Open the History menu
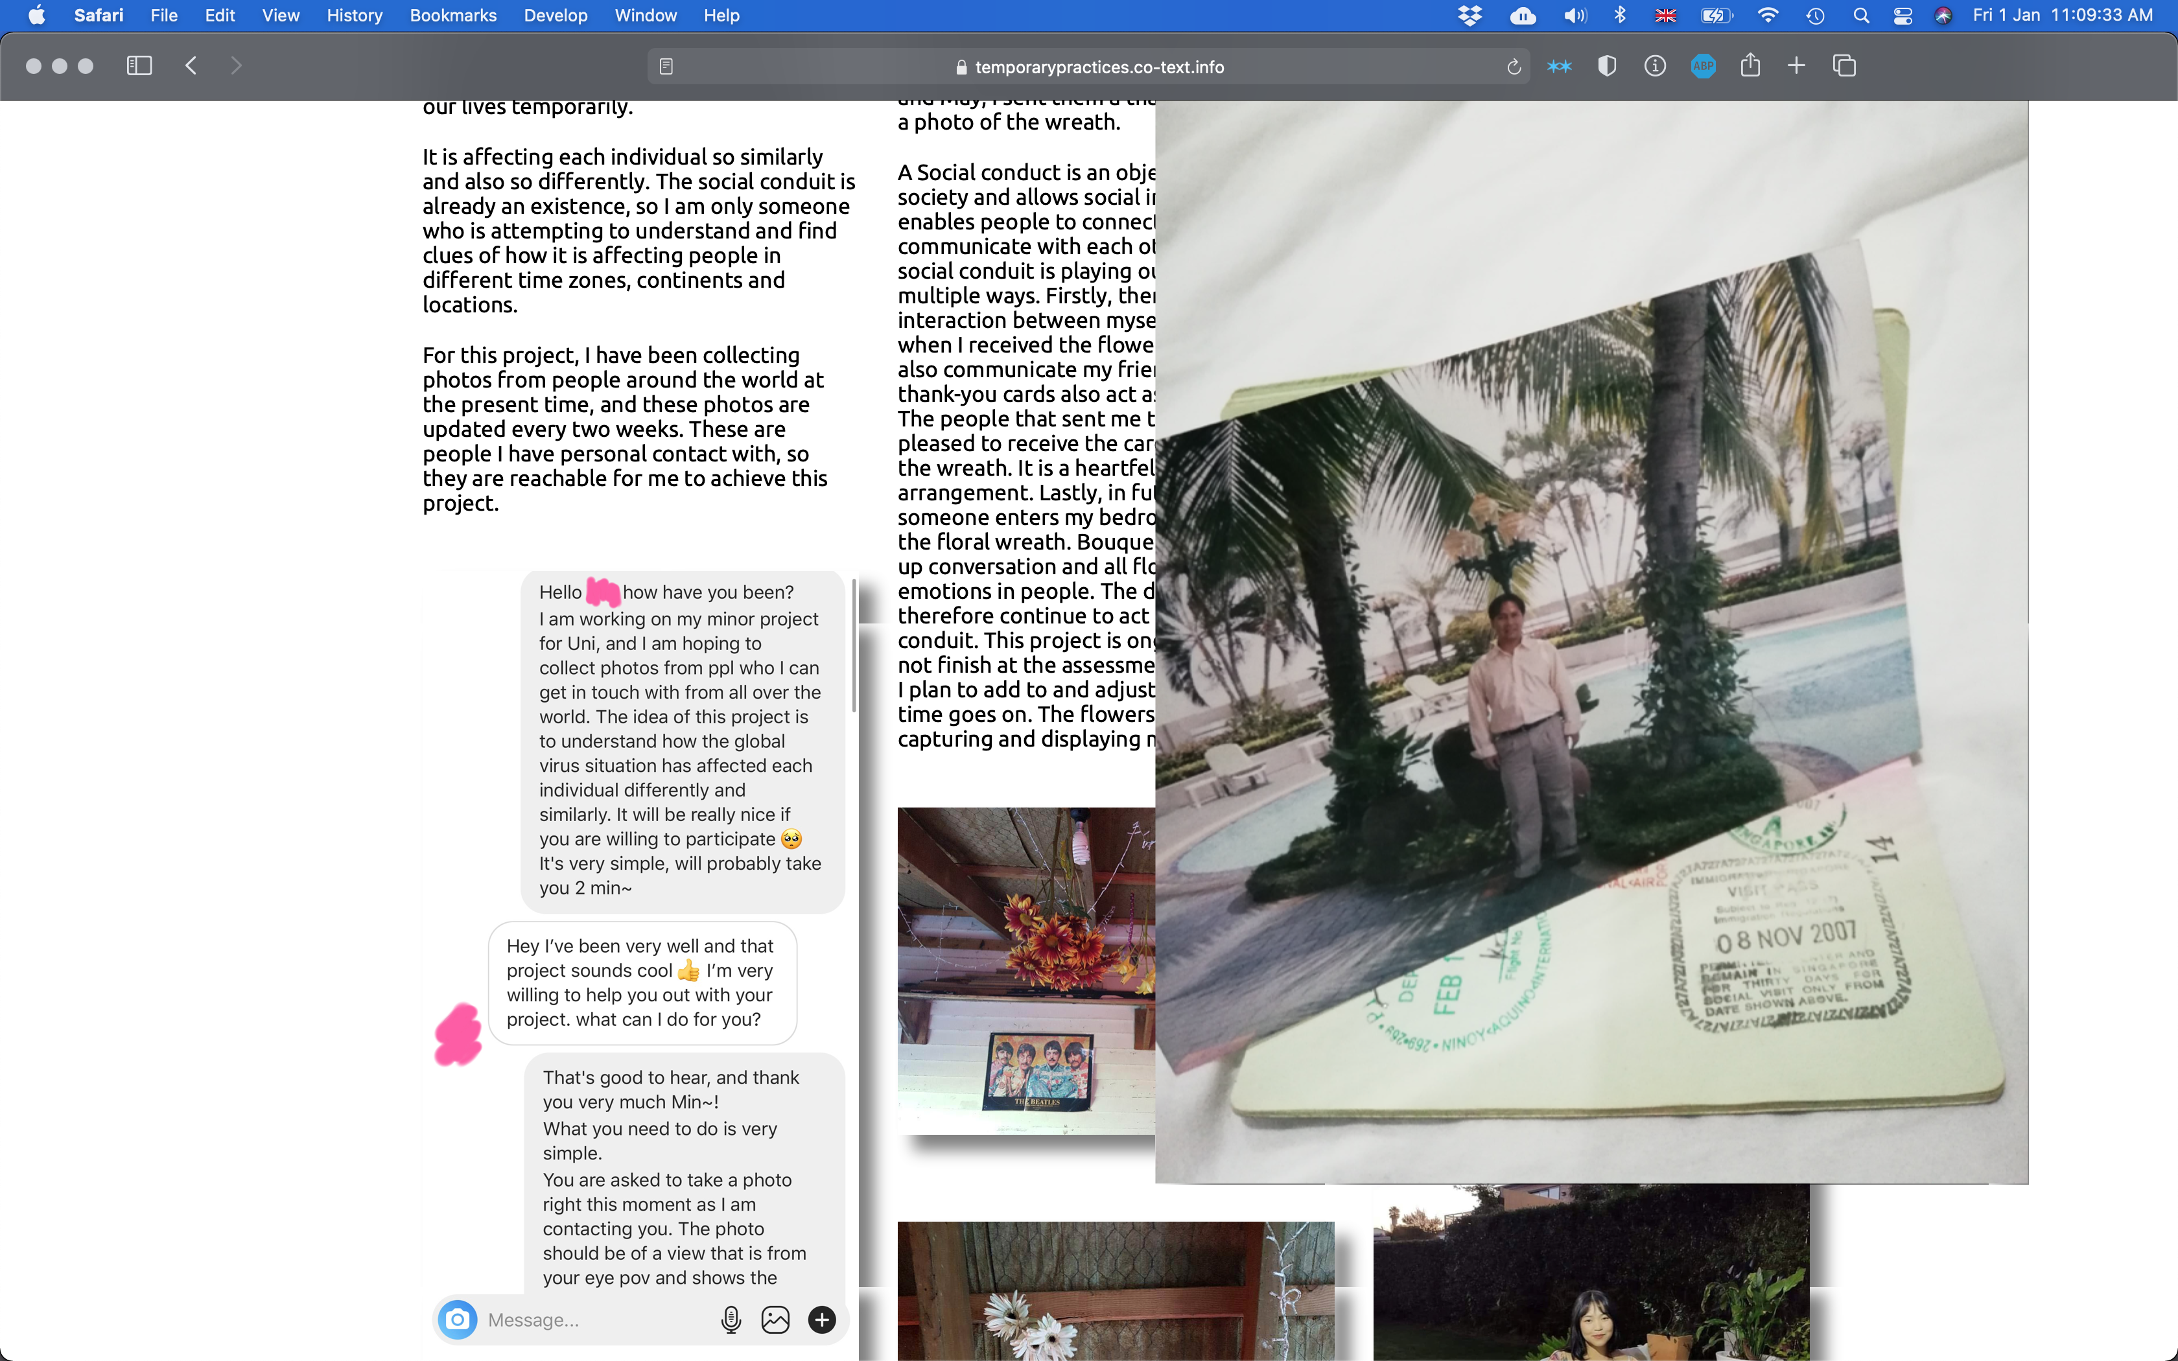This screenshot has width=2178, height=1361. pos(355,16)
